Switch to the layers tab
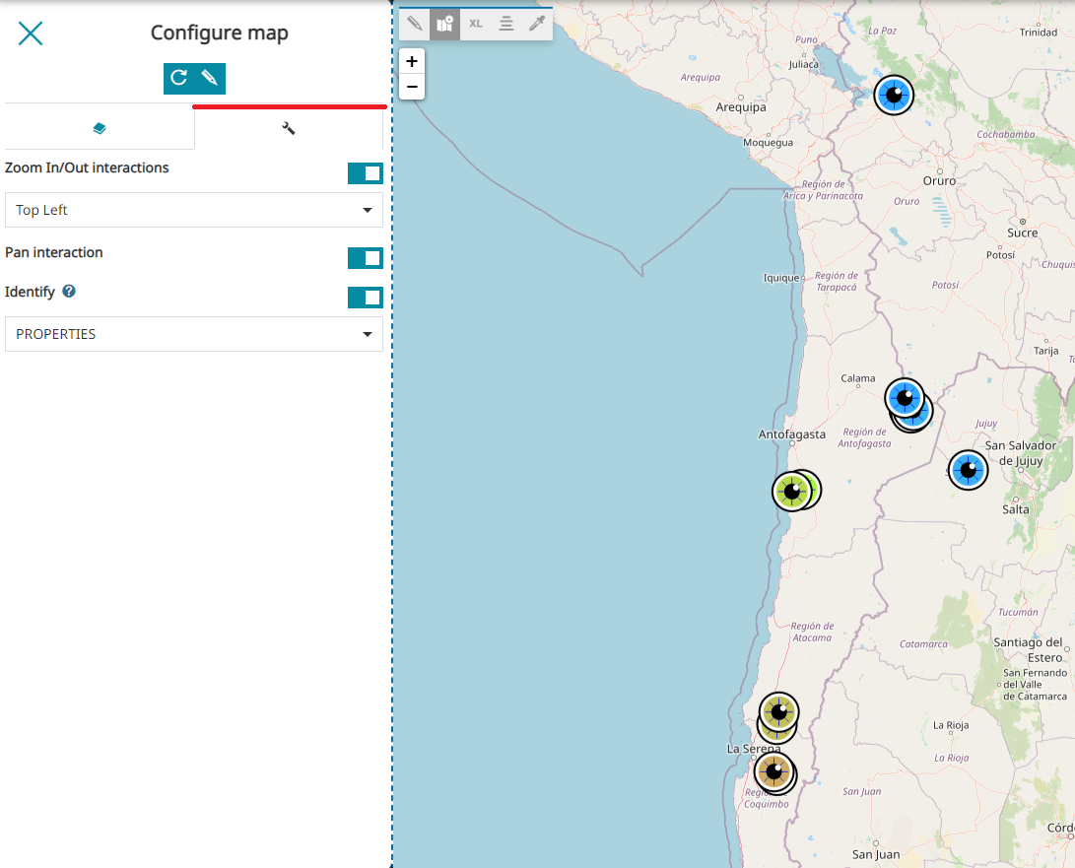The width and height of the screenshot is (1075, 868). (x=100, y=128)
